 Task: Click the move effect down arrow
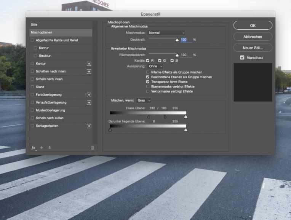50,148
